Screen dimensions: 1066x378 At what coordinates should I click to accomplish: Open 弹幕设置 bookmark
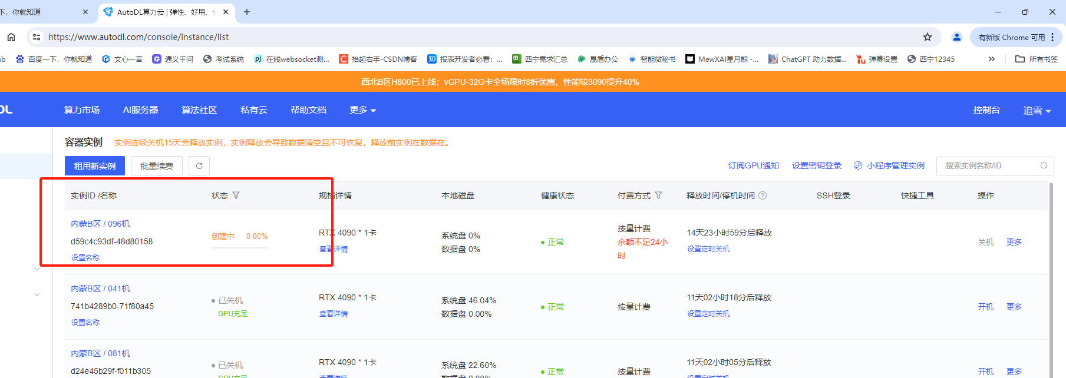877,59
